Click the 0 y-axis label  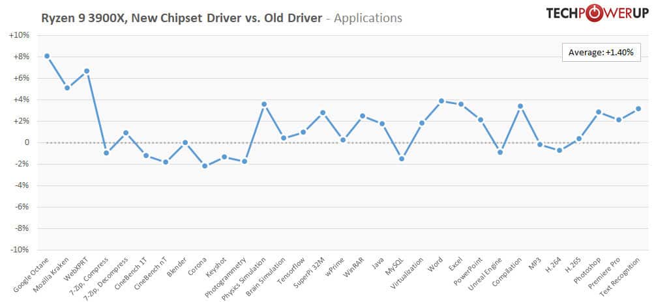point(26,142)
